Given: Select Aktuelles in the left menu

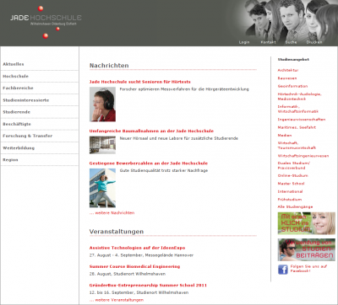Looking at the screenshot, I should point(14,64).
